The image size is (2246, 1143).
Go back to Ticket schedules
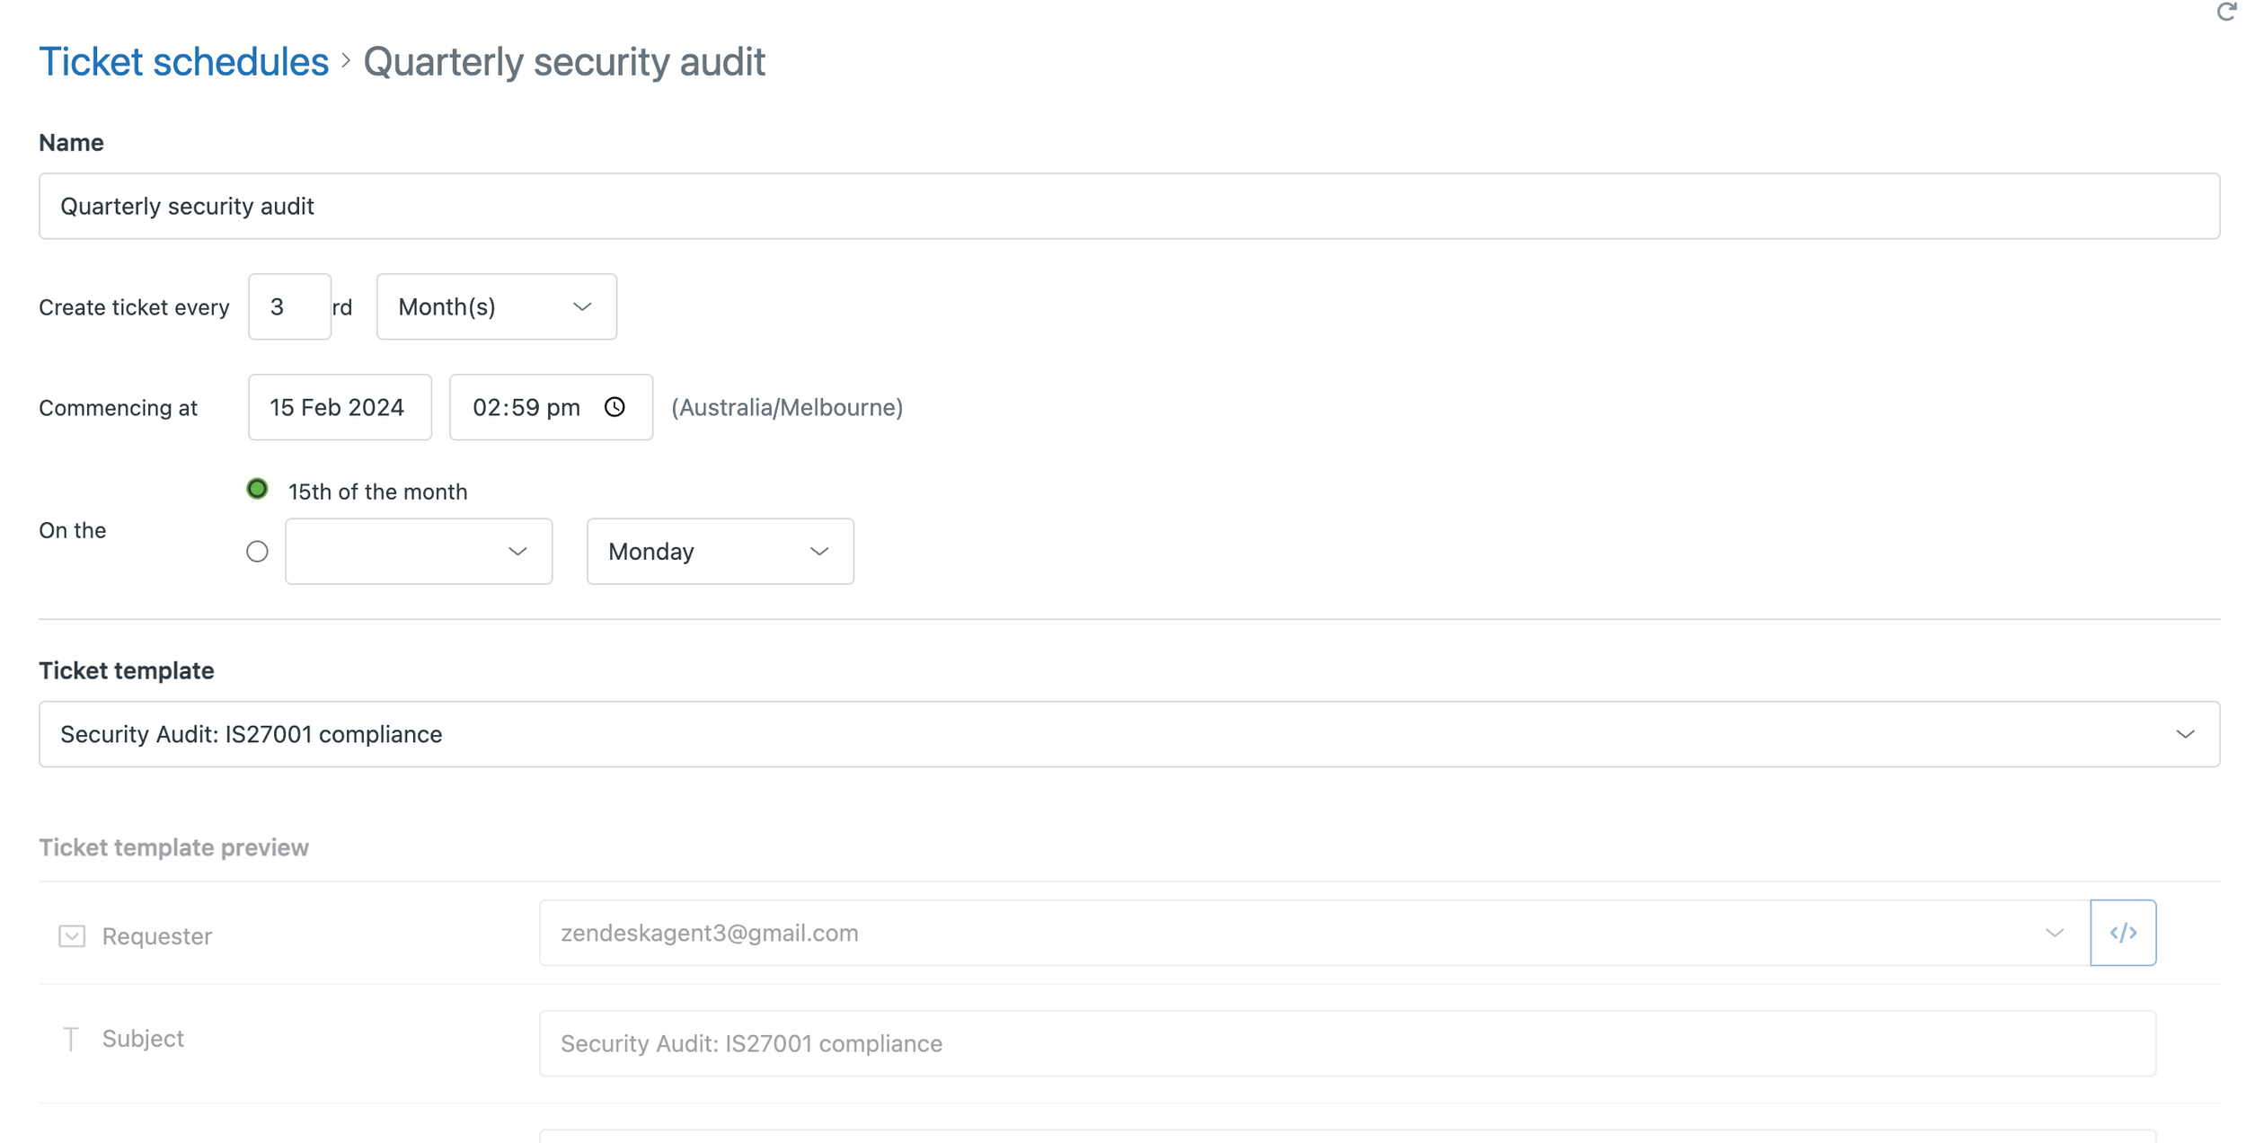click(x=184, y=62)
